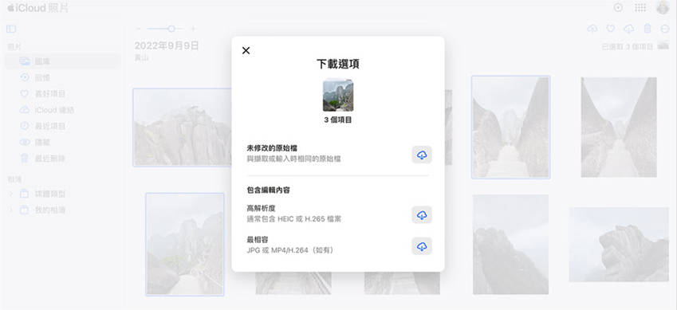Select unselected gorge photo at far right
This screenshot has height=310, width=677.
point(619,128)
